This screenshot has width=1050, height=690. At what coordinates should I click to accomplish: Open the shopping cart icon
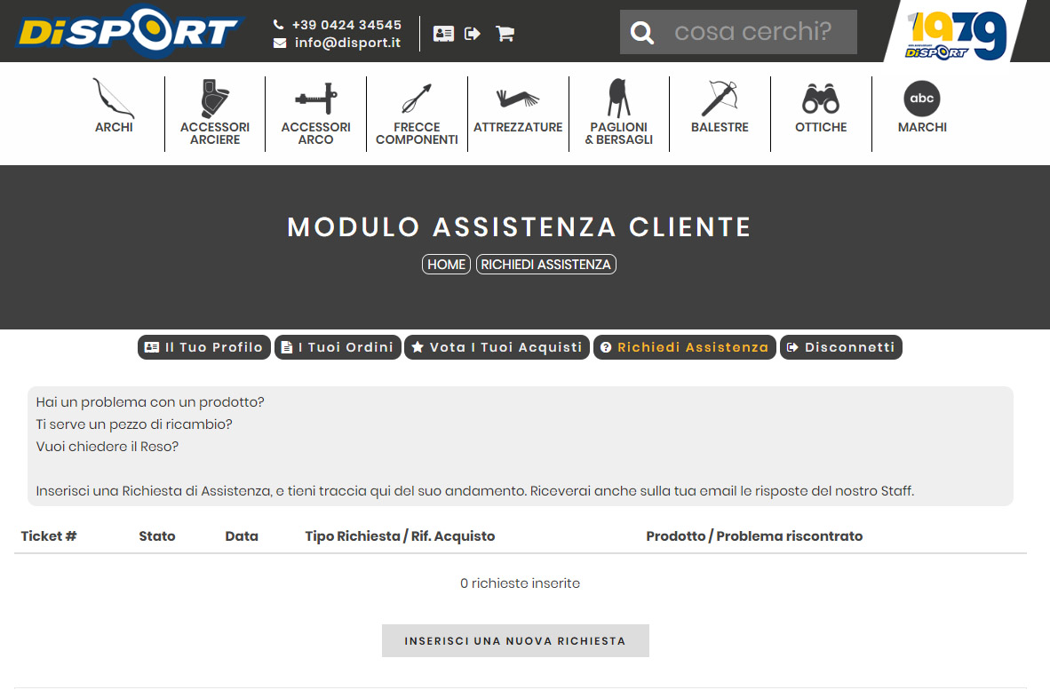pyautogui.click(x=505, y=34)
